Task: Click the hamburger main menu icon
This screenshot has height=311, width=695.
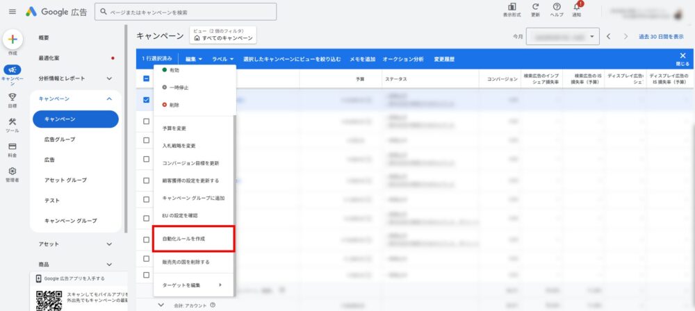Action: click(12, 12)
